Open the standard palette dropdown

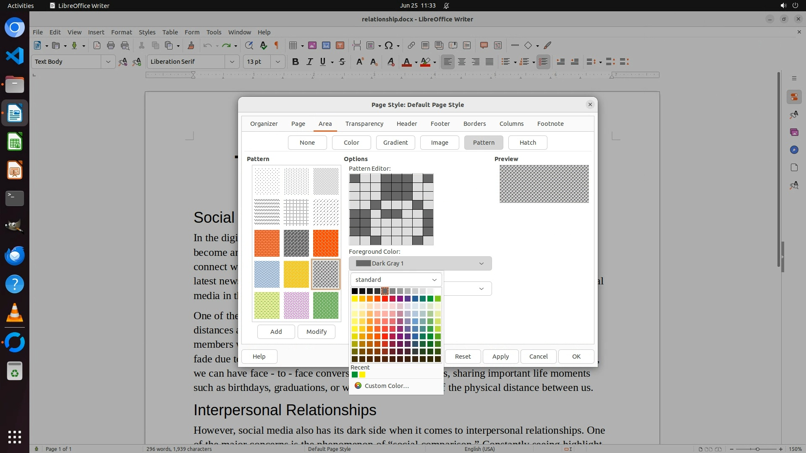[396, 280]
